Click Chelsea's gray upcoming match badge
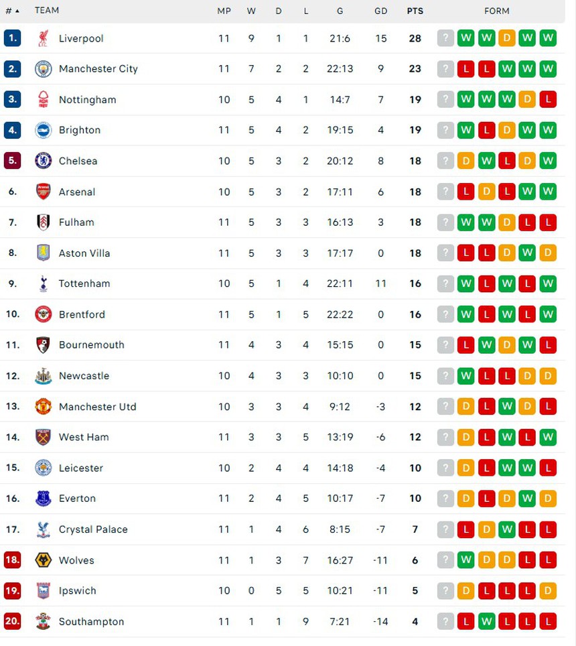The height and width of the screenshot is (646, 576). tap(445, 161)
